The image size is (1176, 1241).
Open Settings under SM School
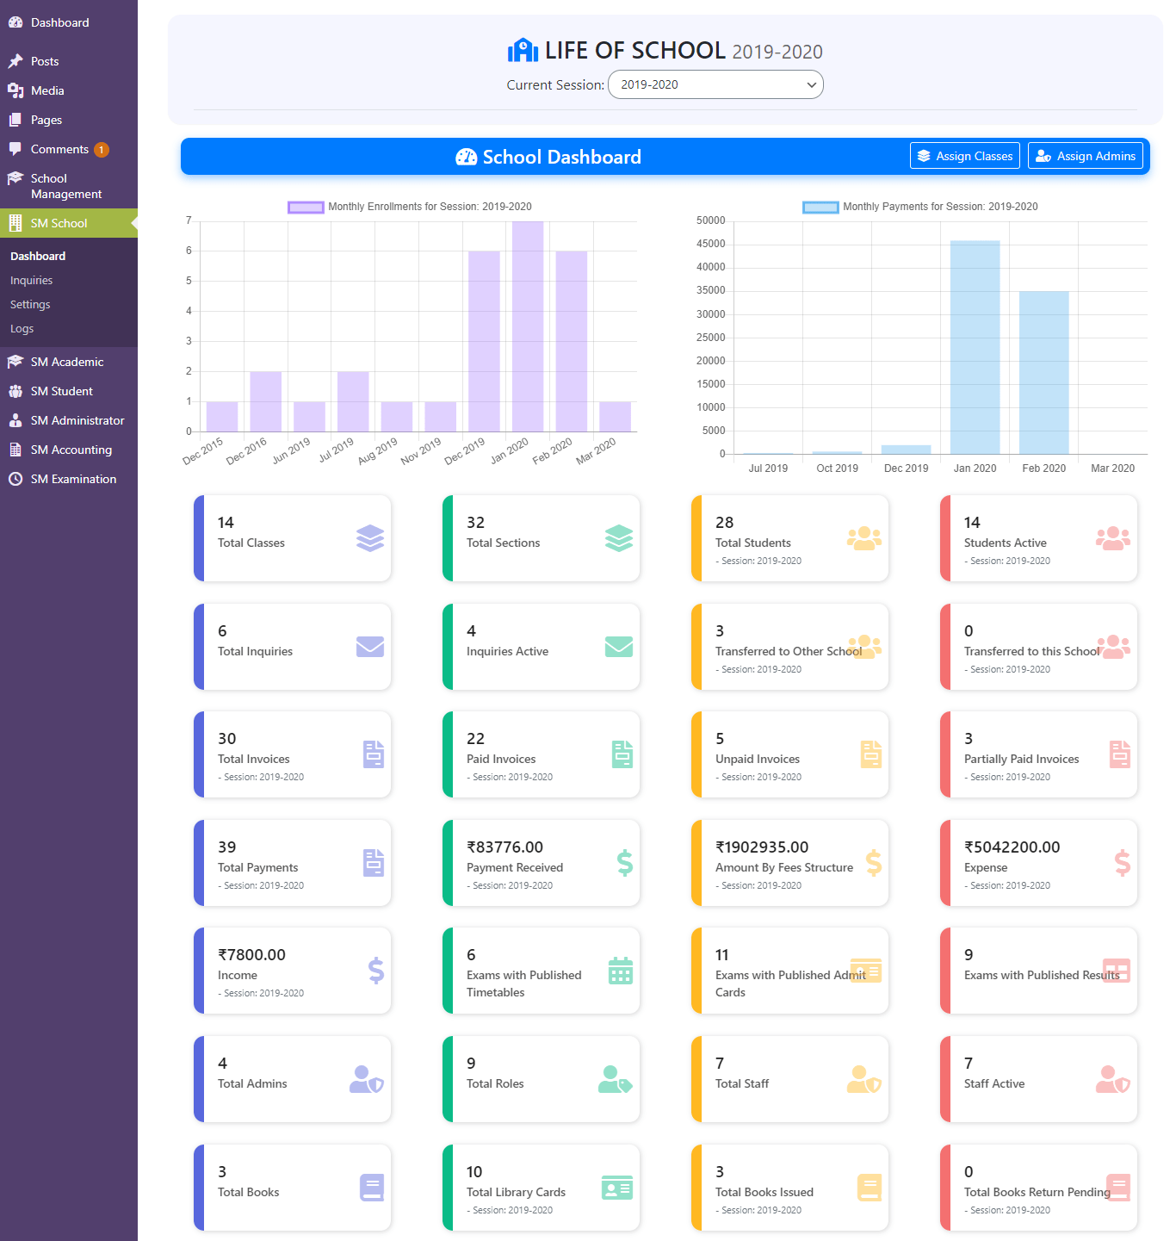(30, 304)
